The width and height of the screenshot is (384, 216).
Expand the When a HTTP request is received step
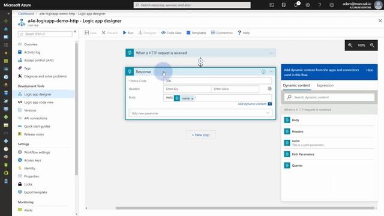(200, 53)
